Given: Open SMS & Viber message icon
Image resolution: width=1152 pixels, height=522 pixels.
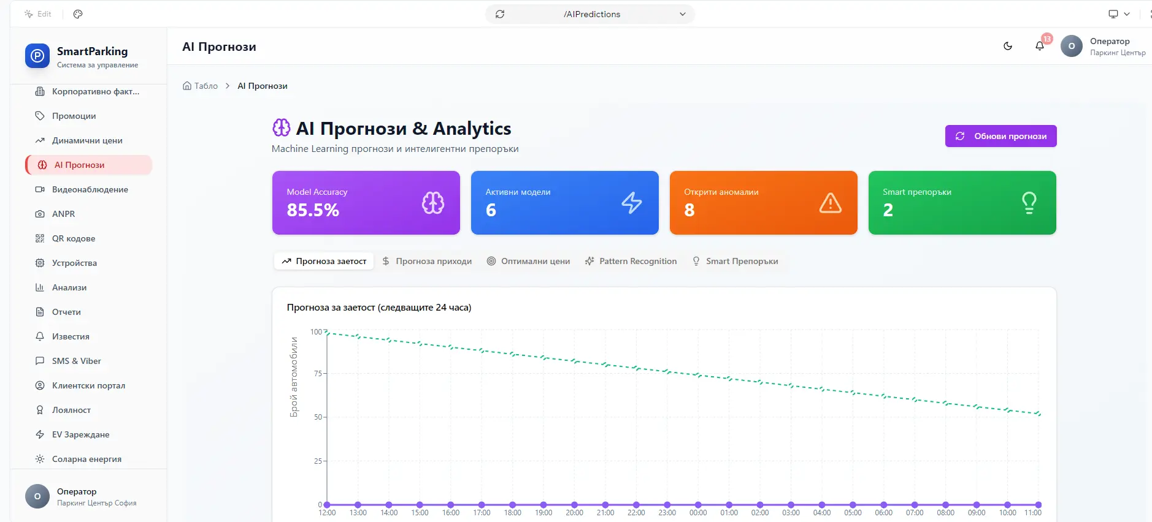Looking at the screenshot, I should coord(40,361).
